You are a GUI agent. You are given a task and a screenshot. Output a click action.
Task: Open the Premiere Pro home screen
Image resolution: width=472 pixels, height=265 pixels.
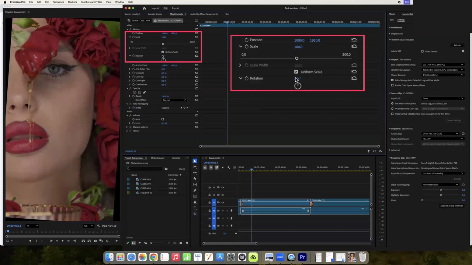point(144,8)
